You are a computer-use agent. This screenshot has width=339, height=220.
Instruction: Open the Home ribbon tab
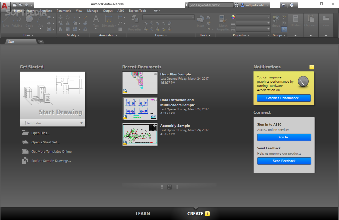(x=18, y=11)
